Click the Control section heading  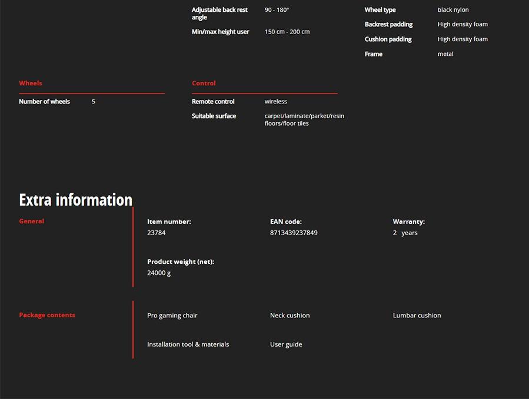point(204,83)
